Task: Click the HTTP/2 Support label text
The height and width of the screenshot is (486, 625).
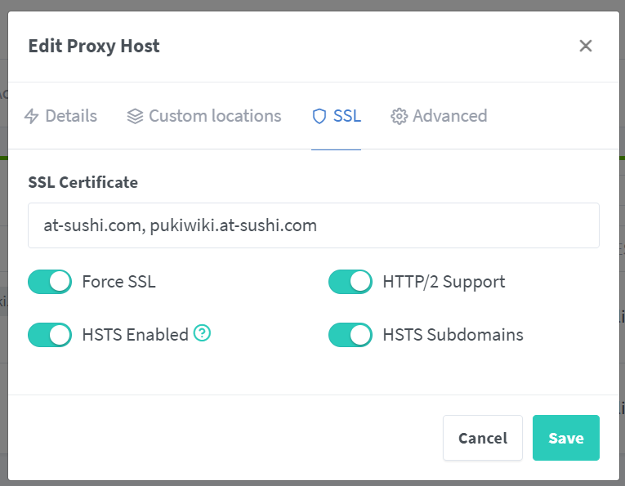Action: tap(444, 282)
